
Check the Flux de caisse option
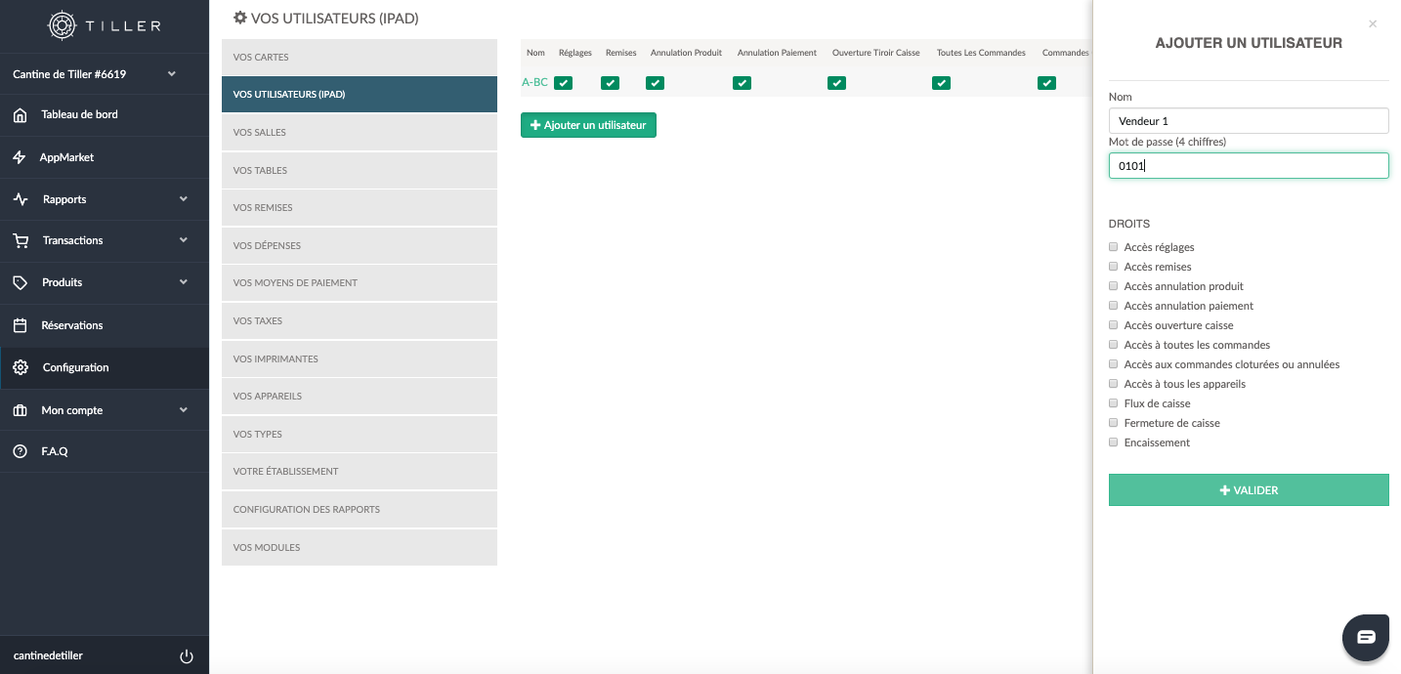[x=1113, y=403]
